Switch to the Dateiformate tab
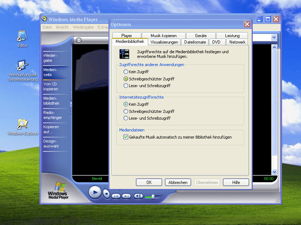 [195, 42]
